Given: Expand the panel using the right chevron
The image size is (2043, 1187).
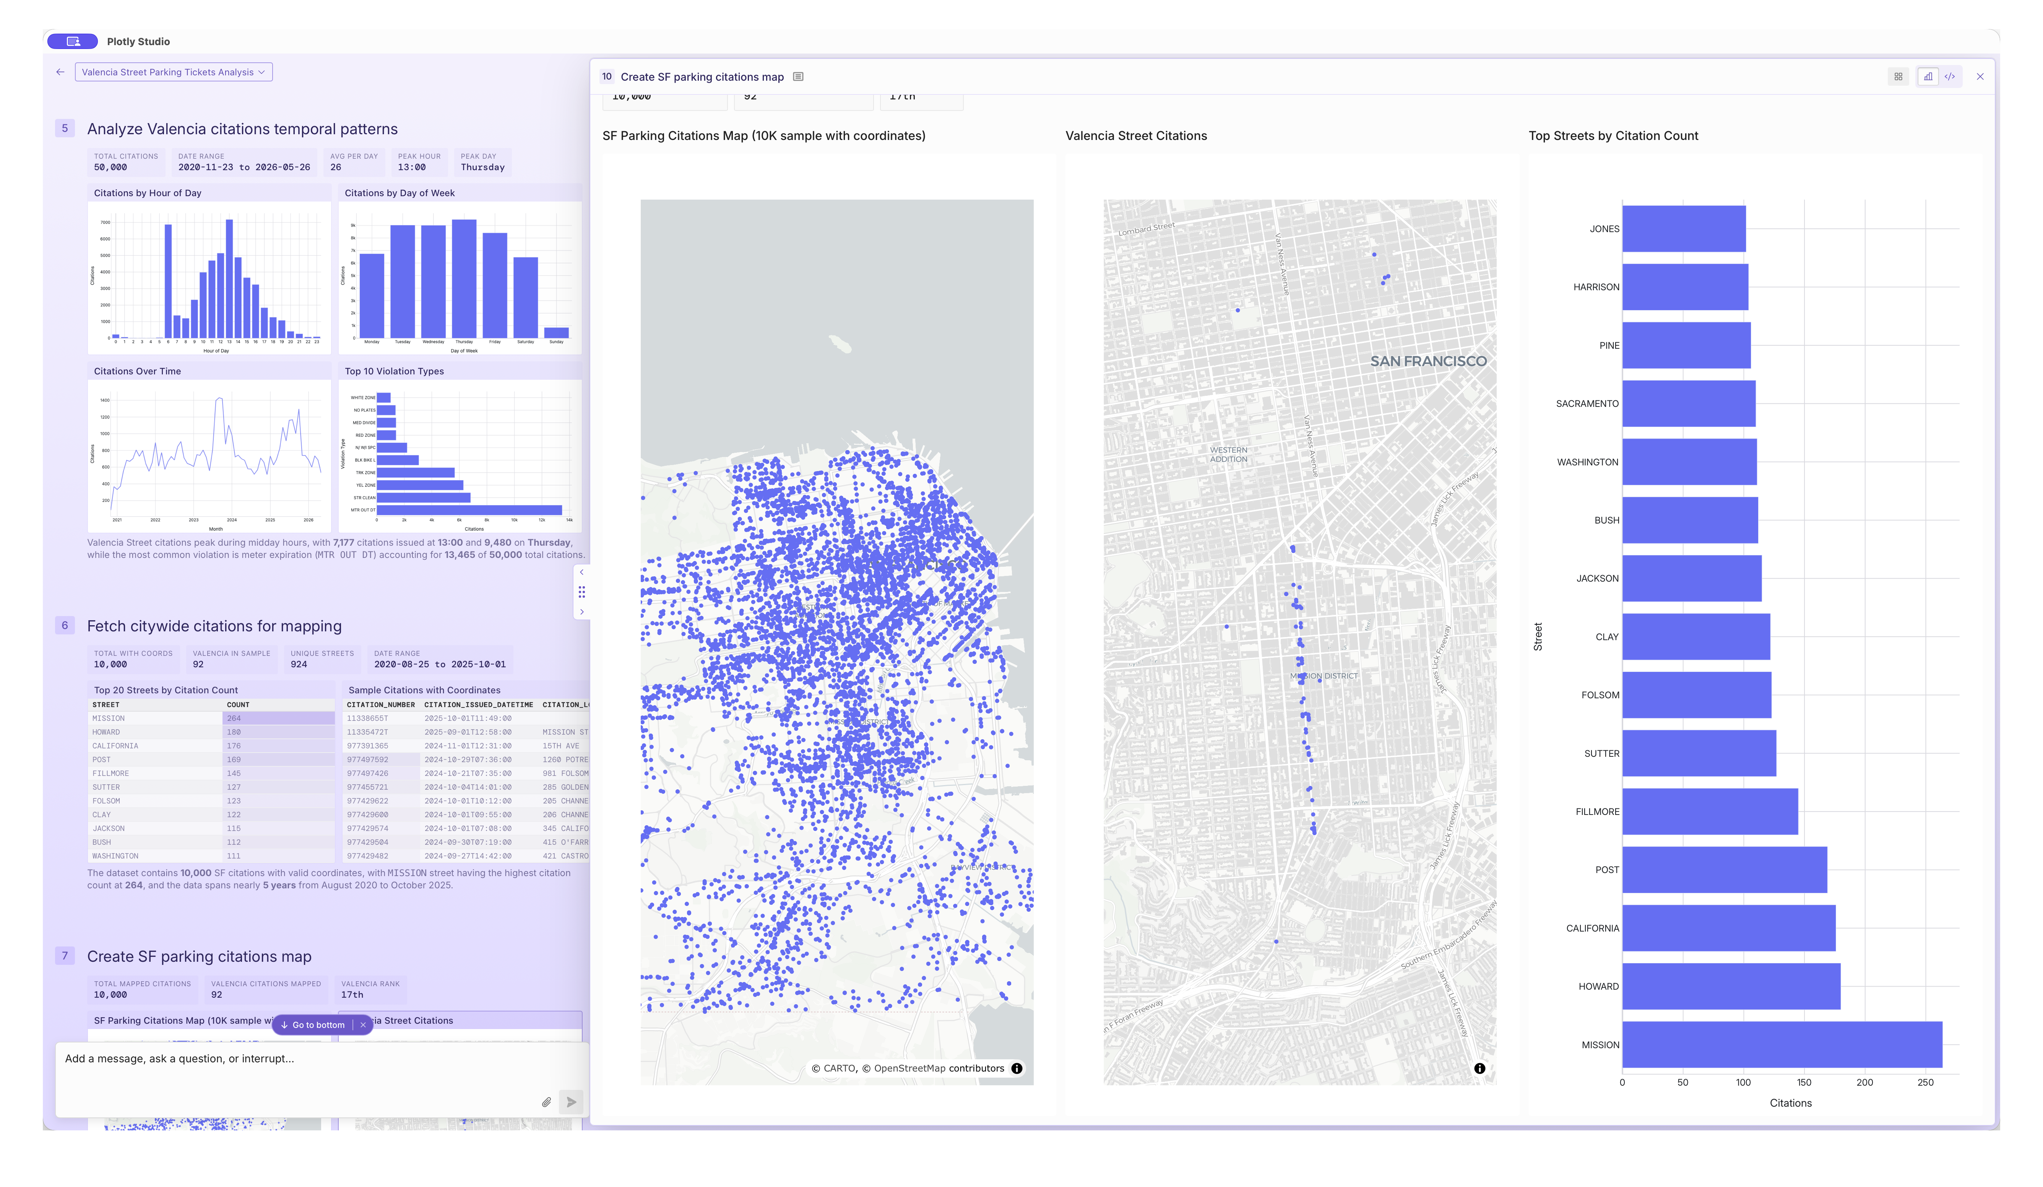Looking at the screenshot, I should click(581, 612).
